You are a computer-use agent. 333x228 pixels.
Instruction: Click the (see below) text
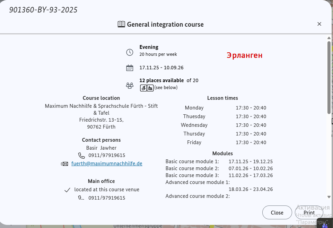click(166, 87)
